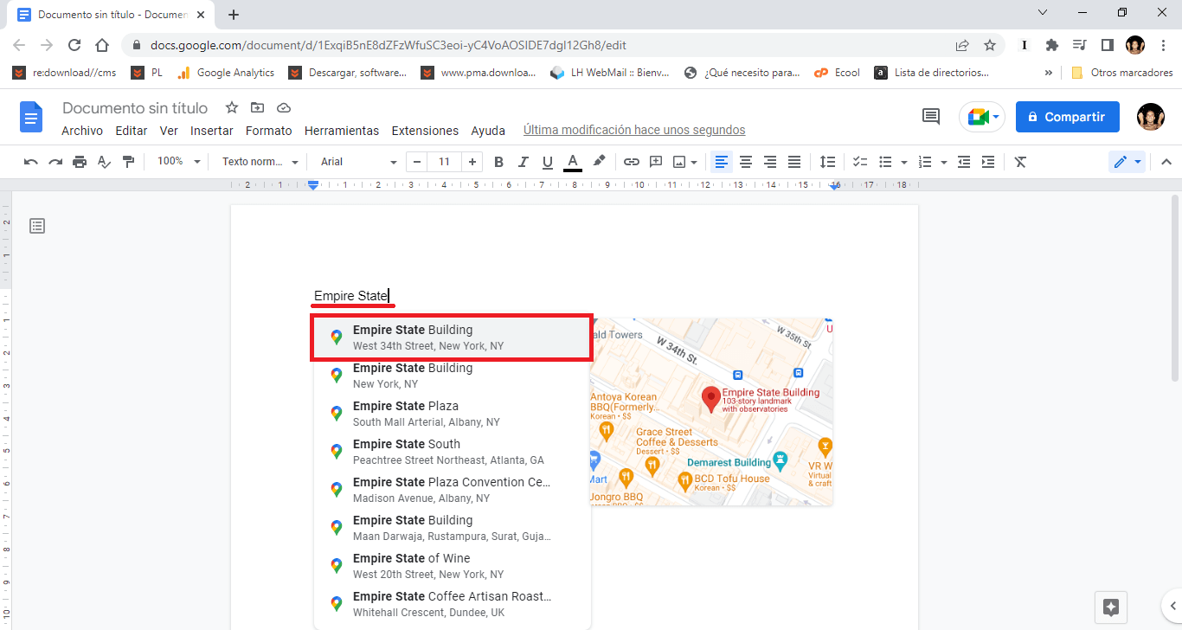Open the Formato menu
The height and width of the screenshot is (630, 1182).
269,131
